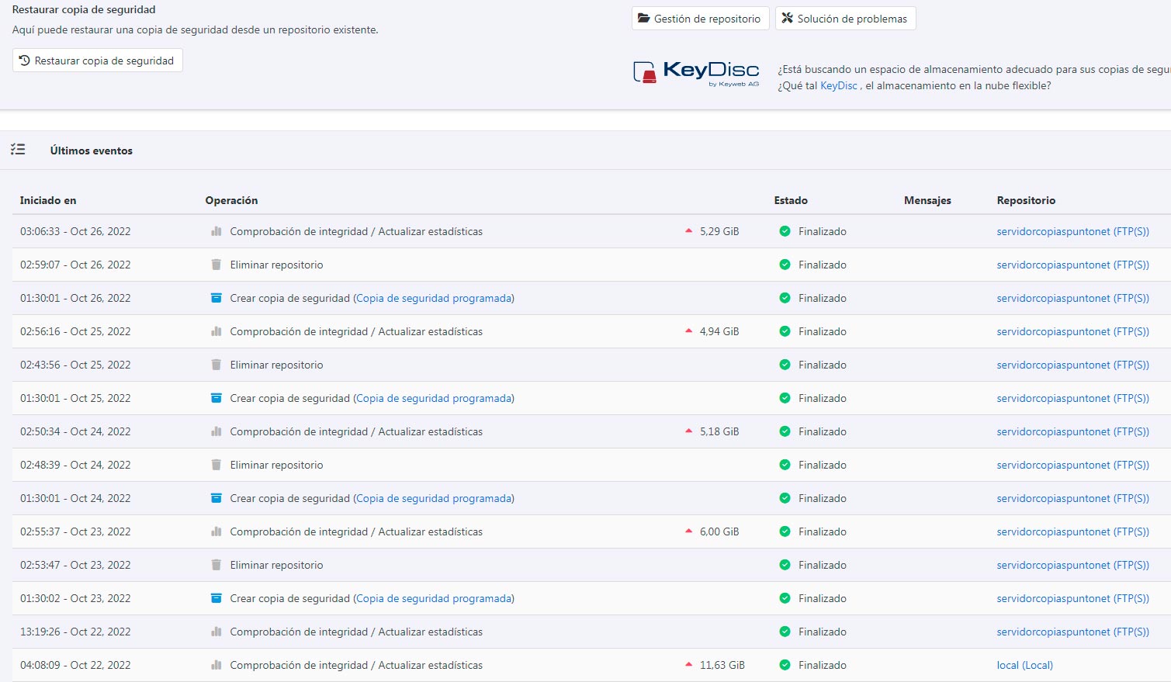Click green check status for 02:56:16 Oct 25
1171x682 pixels.
pyautogui.click(x=785, y=331)
